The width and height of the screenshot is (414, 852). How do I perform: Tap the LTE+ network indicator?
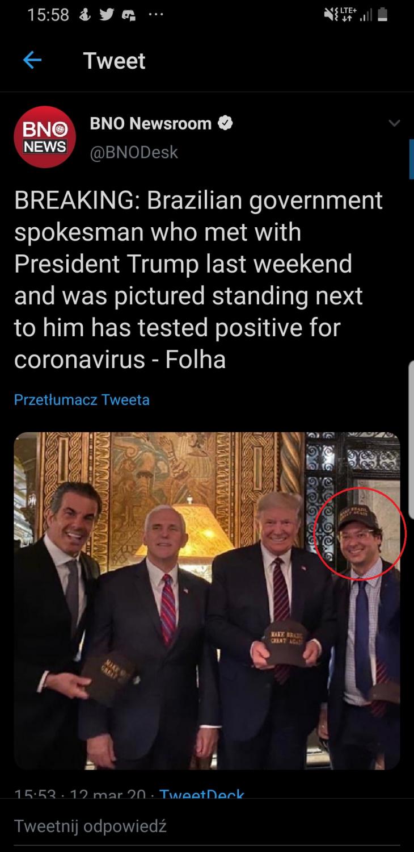click(x=347, y=15)
